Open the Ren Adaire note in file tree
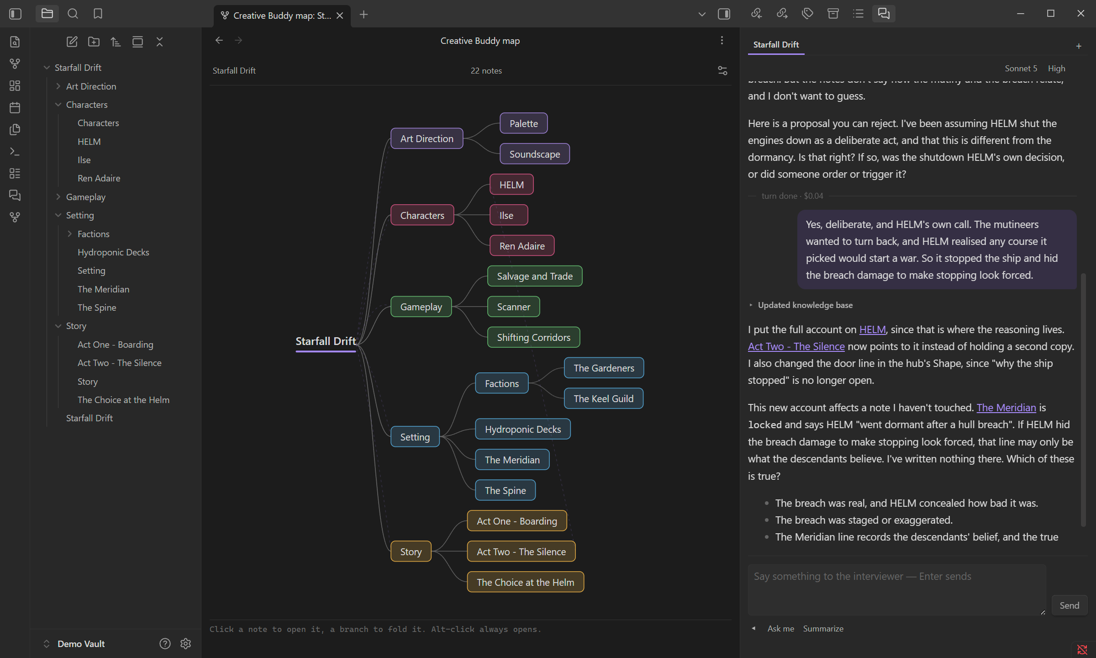This screenshot has height=658, width=1096. click(x=99, y=178)
